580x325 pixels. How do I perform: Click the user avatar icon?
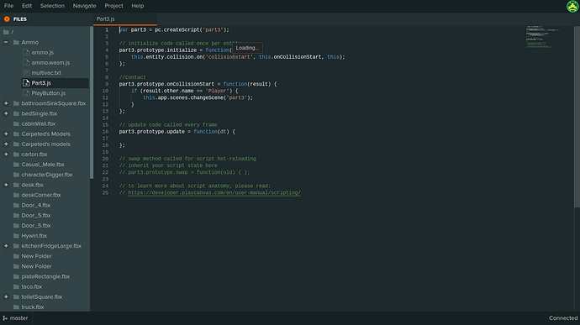(x=572, y=6)
